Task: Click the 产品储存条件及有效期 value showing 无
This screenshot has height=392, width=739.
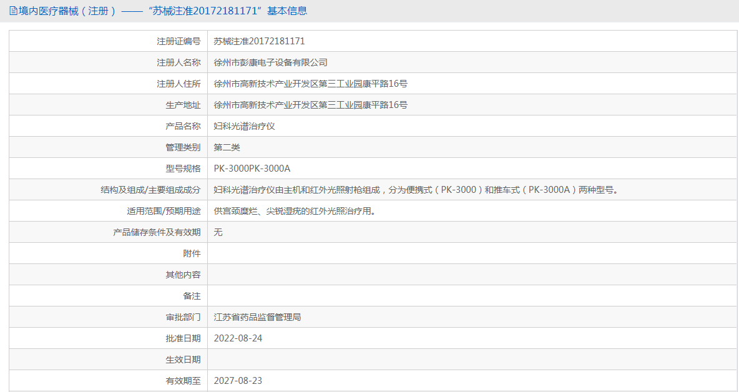Action: 218,232
